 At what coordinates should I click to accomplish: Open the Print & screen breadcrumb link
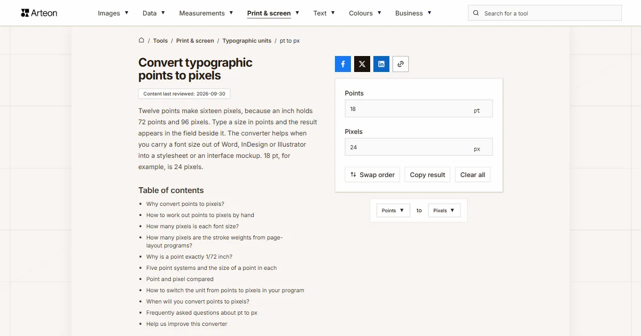[195, 41]
